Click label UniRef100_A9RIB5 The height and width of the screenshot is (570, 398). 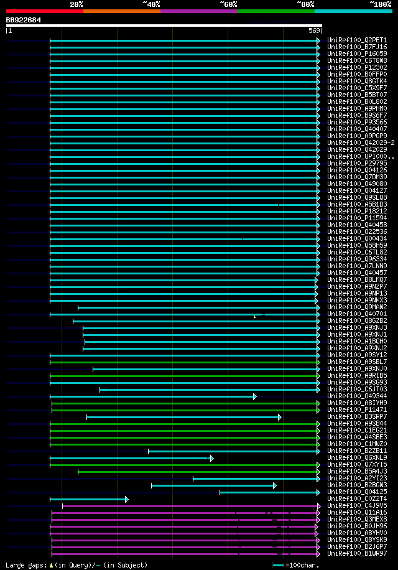coord(357,376)
